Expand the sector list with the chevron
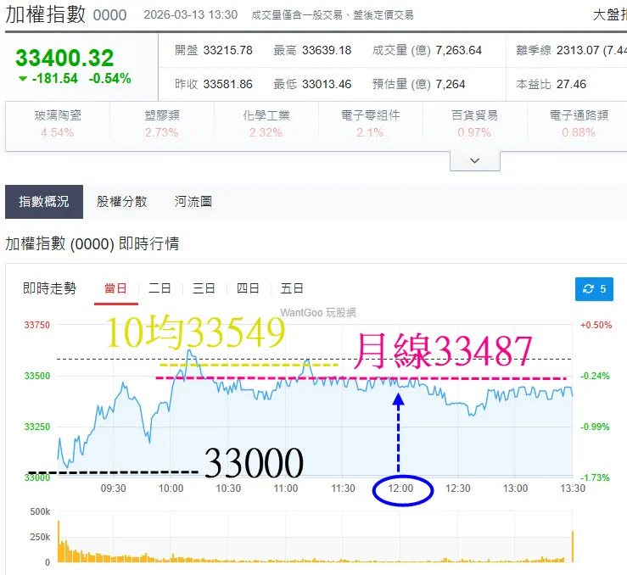Image resolution: width=627 pixels, height=575 pixels. tap(474, 160)
